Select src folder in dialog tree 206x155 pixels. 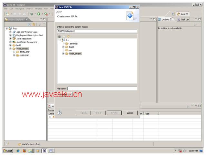tap(71, 50)
